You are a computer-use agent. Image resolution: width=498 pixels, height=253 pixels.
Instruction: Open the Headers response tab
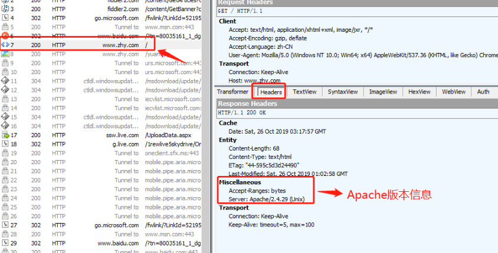pyautogui.click(x=271, y=92)
